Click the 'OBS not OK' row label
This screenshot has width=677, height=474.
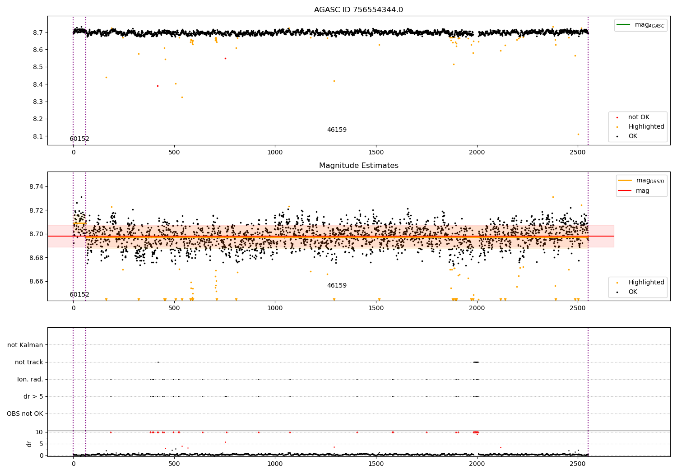[x=25, y=414]
